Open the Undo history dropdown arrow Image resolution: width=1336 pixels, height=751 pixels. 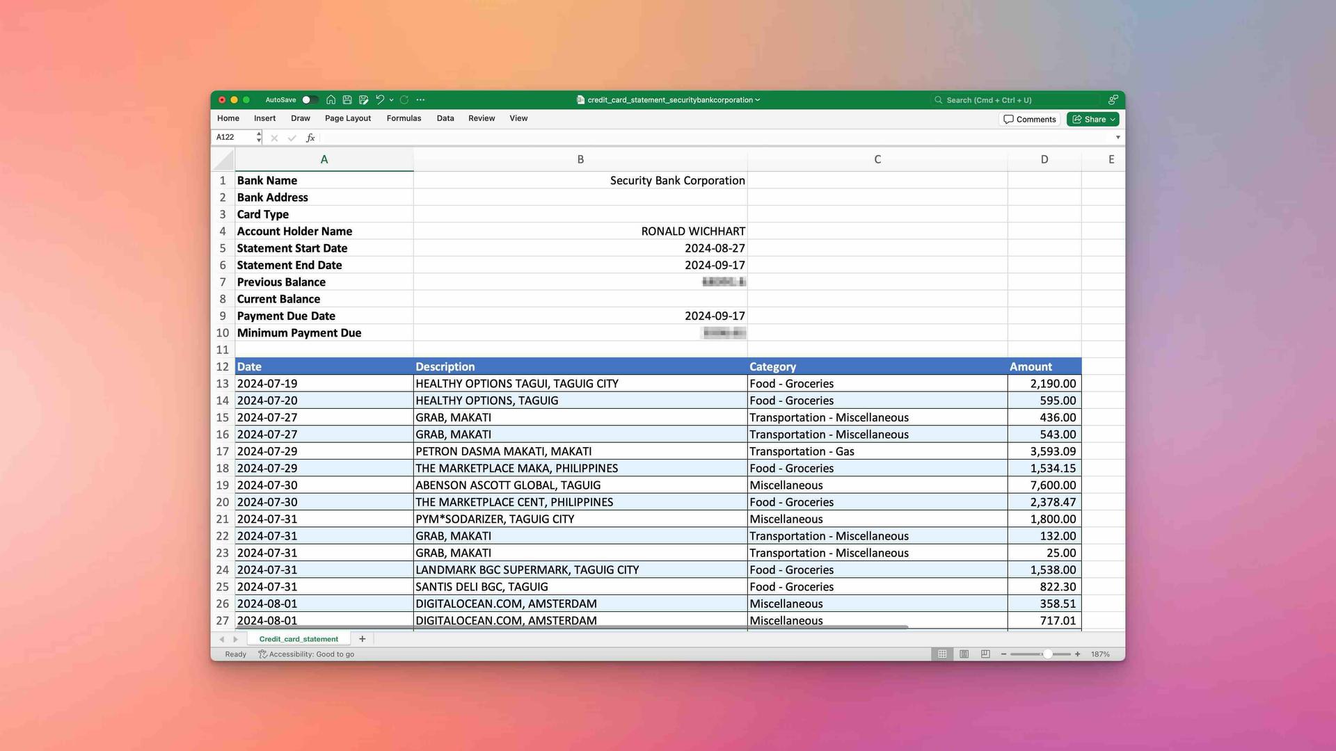click(x=391, y=100)
